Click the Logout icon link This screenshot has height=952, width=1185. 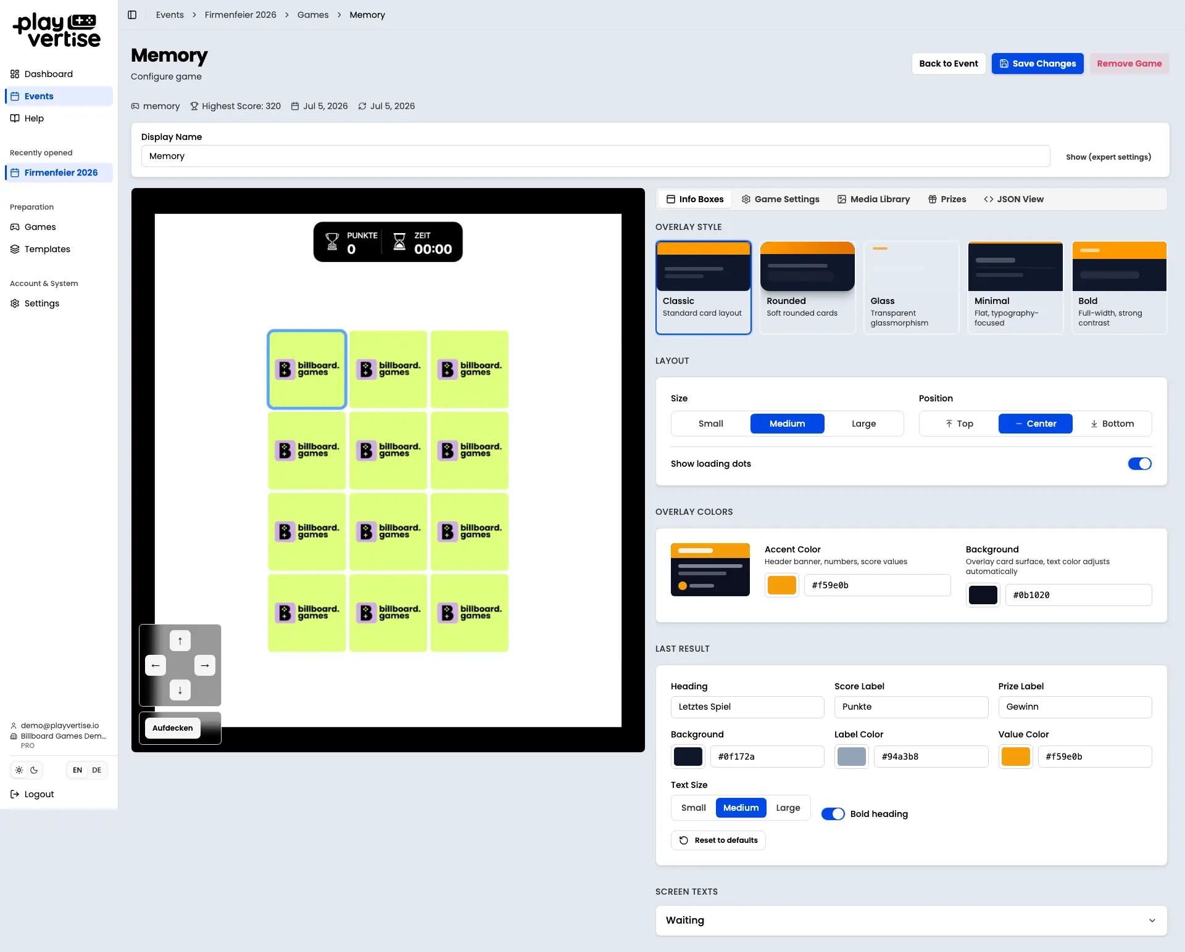(15, 794)
